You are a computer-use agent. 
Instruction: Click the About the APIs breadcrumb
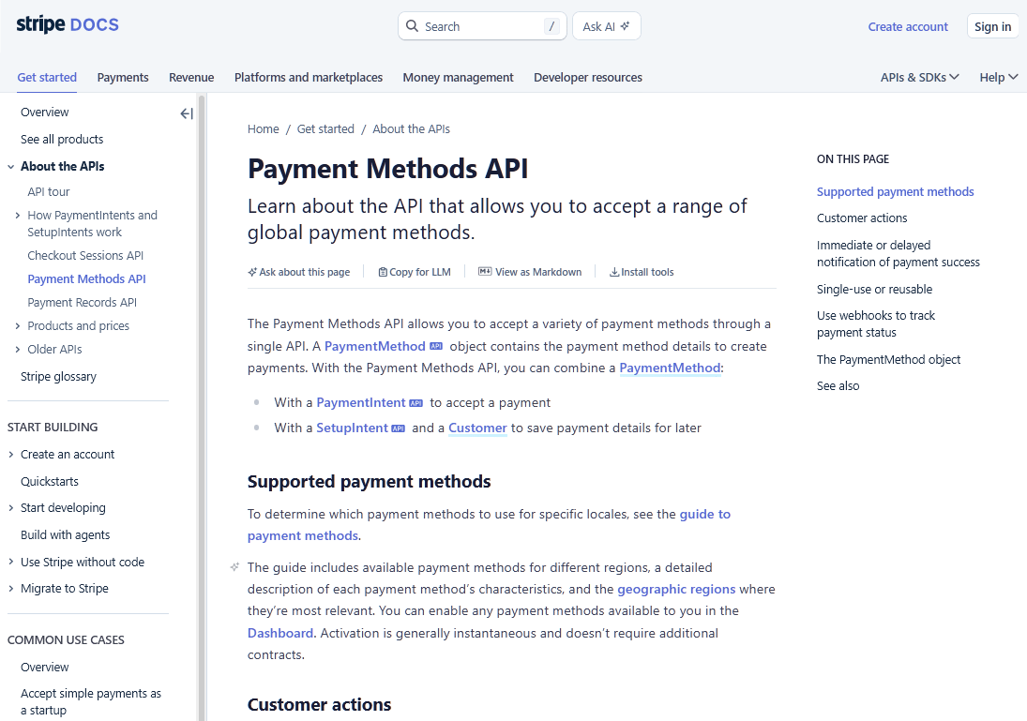(x=412, y=129)
